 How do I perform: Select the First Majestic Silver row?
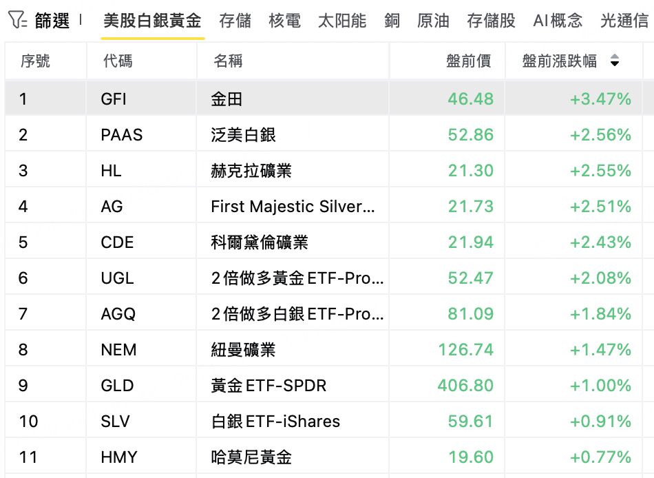pos(324,206)
